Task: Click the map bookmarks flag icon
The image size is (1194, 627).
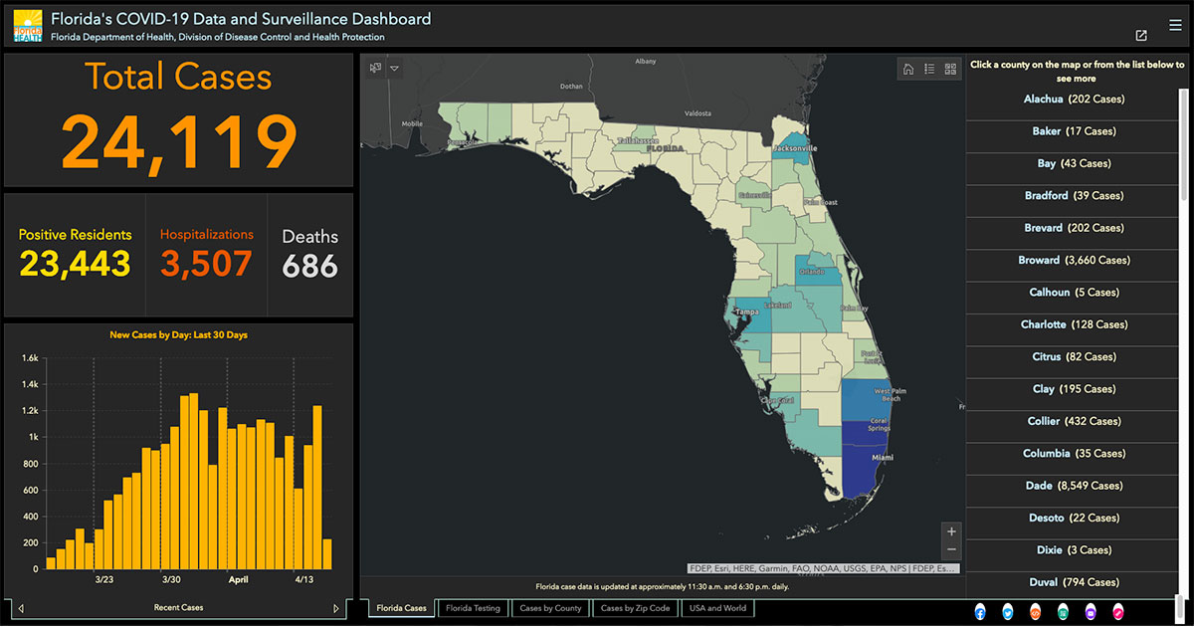Action: tap(375, 69)
